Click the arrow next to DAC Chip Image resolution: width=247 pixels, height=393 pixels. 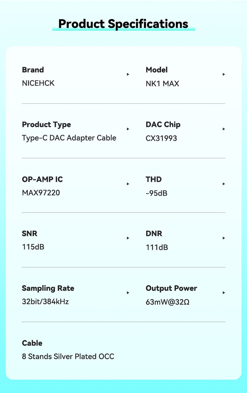click(x=224, y=129)
